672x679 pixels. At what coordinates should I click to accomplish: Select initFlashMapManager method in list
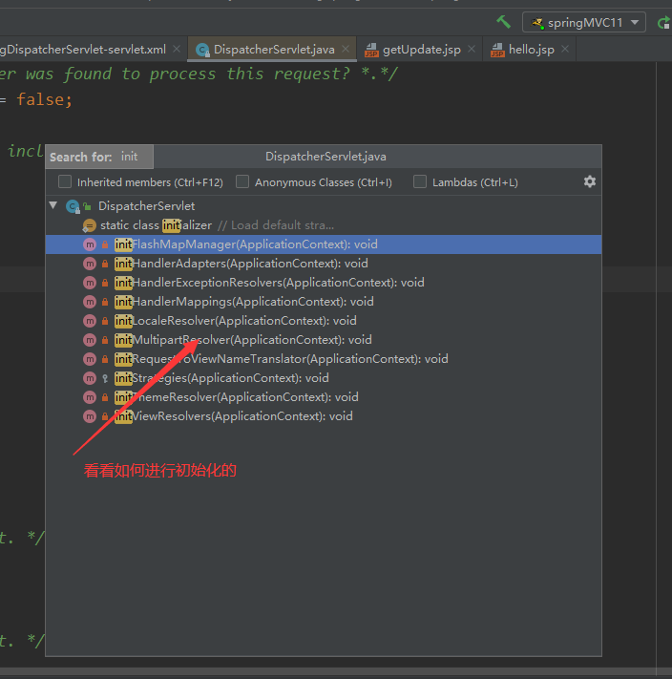pyautogui.click(x=245, y=244)
